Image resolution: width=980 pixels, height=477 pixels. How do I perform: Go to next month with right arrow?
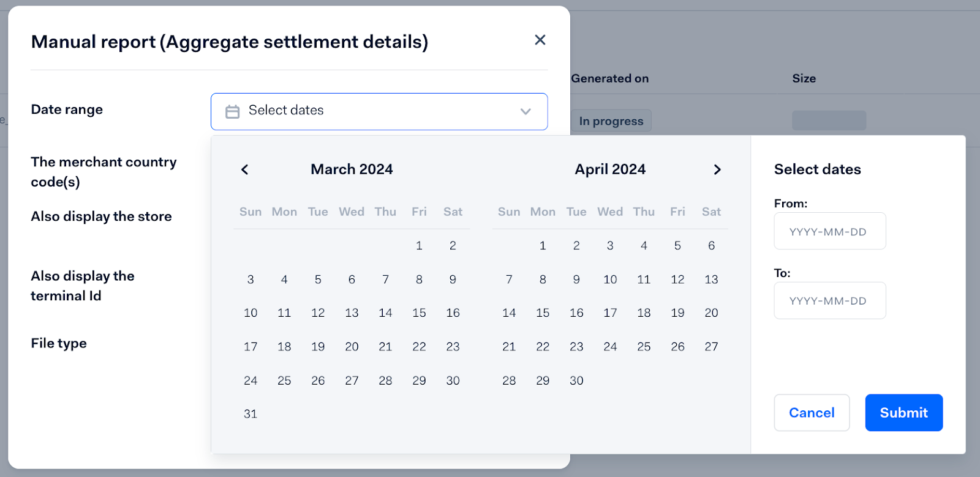point(717,169)
